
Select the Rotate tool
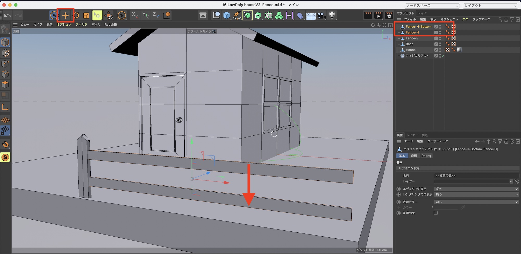pyautogui.click(x=76, y=16)
